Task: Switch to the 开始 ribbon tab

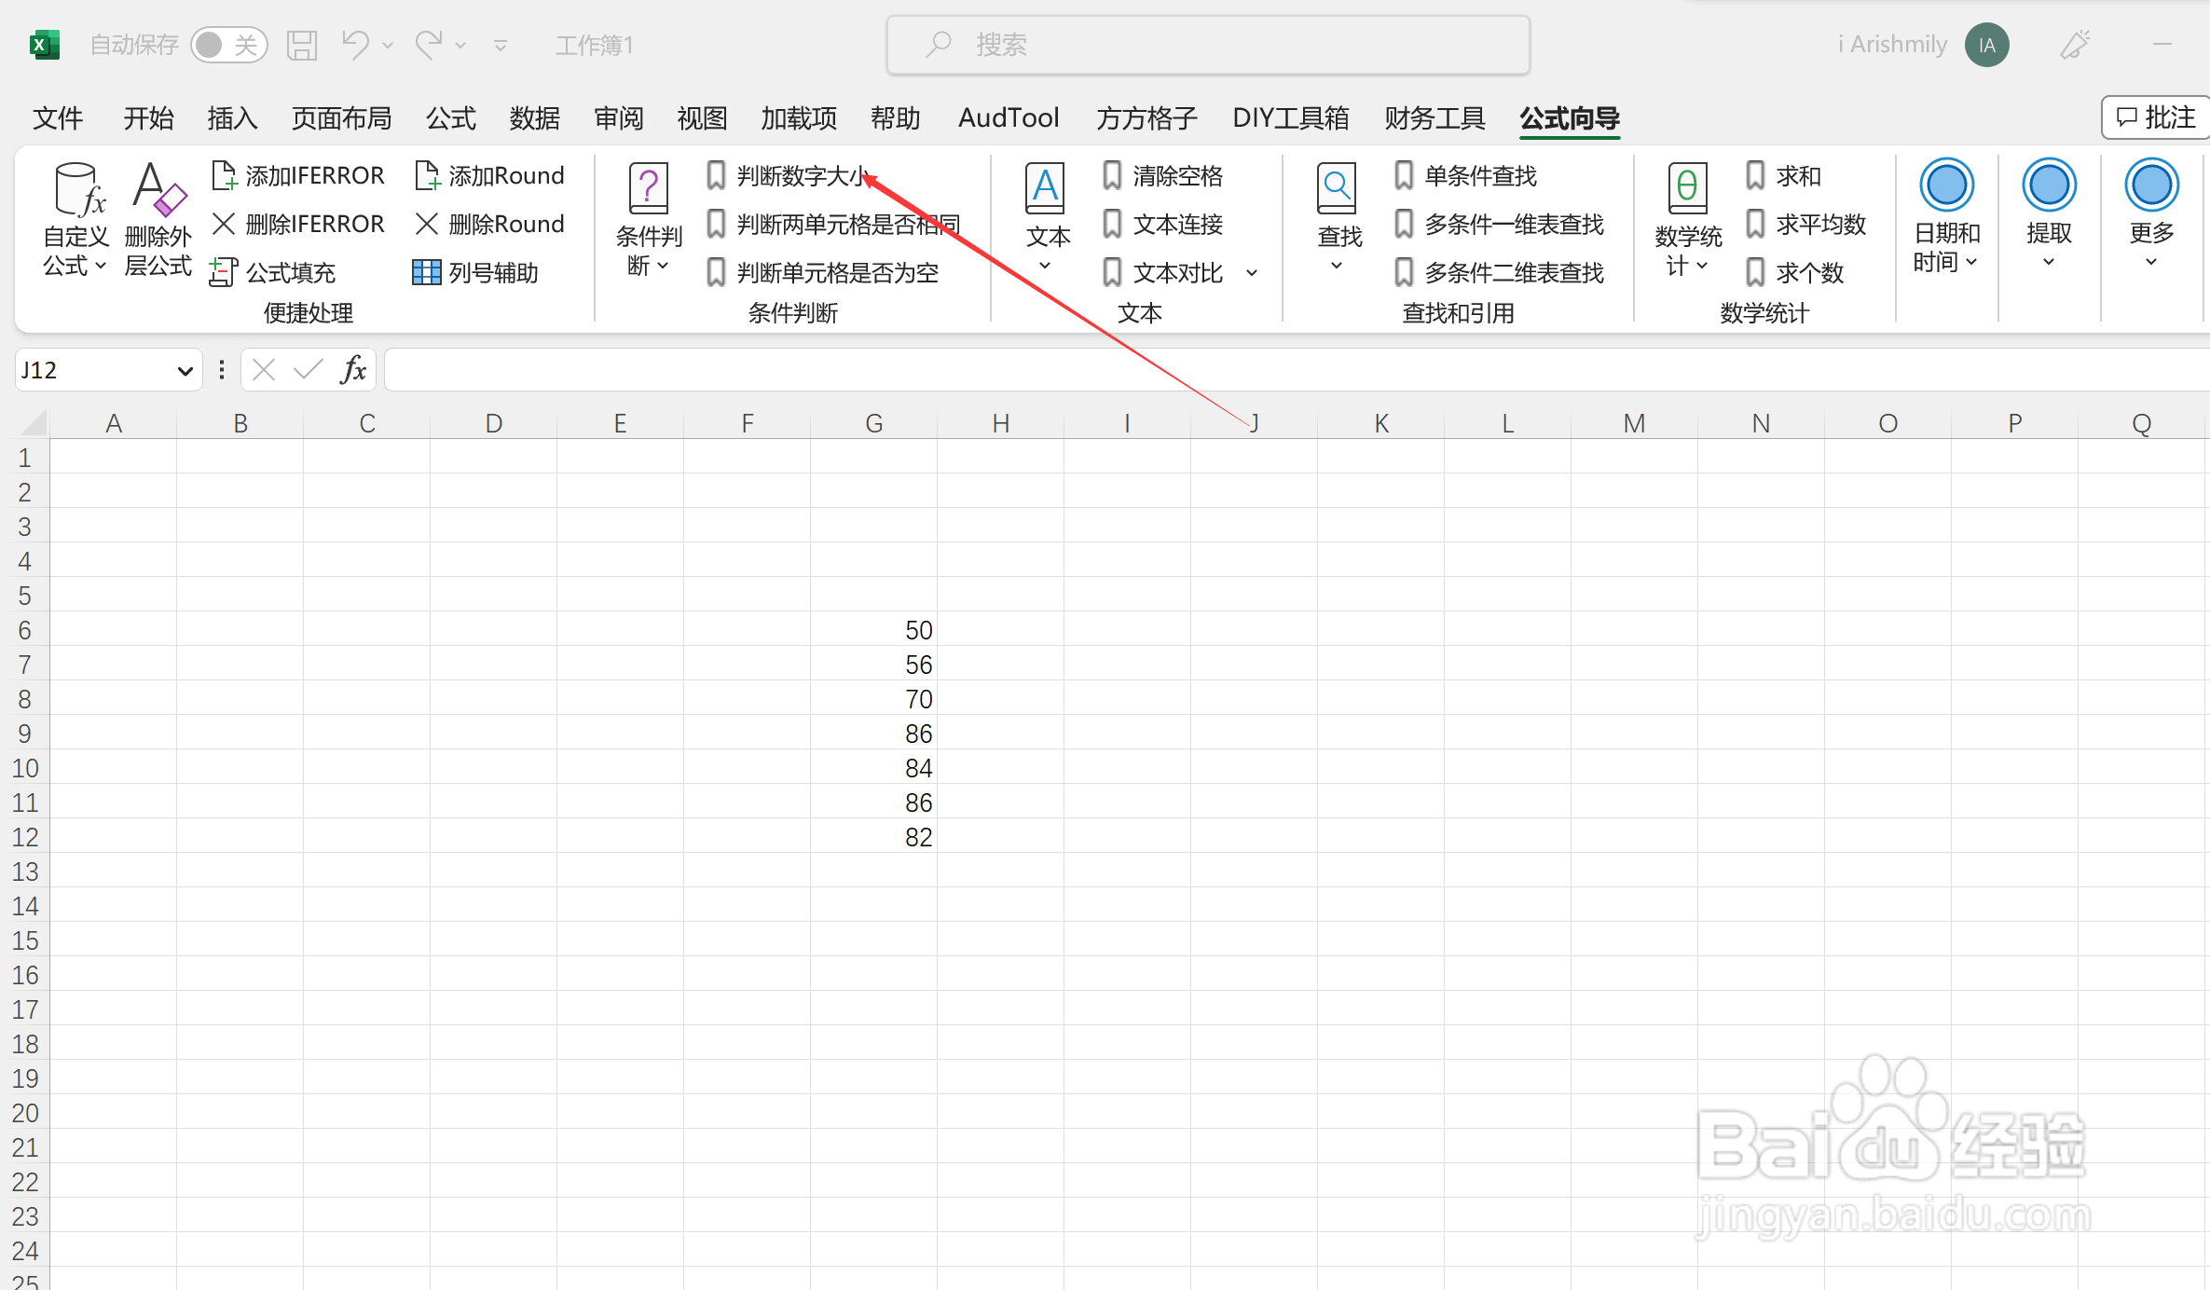Action: tap(148, 118)
